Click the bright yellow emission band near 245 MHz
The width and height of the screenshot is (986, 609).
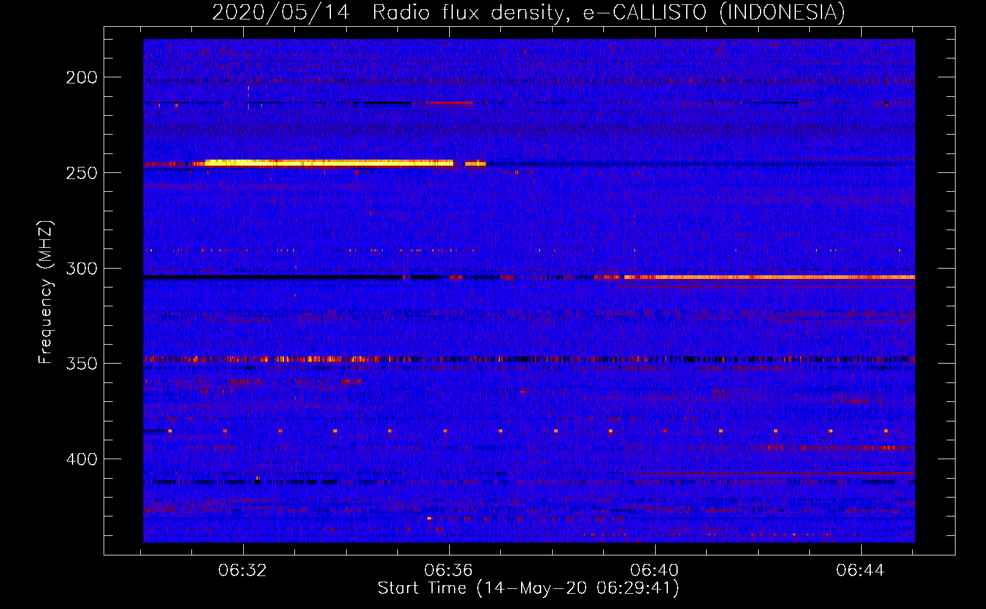(x=329, y=163)
